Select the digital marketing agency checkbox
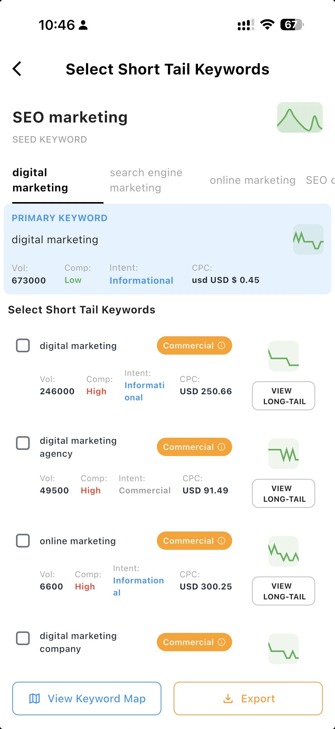Image resolution: width=335 pixels, height=729 pixels. [x=23, y=444]
